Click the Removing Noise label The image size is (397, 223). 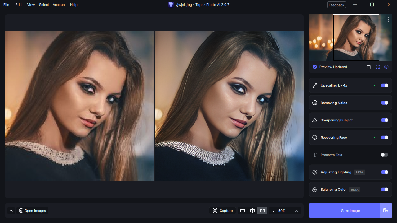(x=334, y=103)
